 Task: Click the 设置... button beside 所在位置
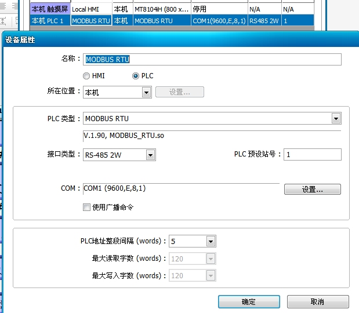point(180,92)
